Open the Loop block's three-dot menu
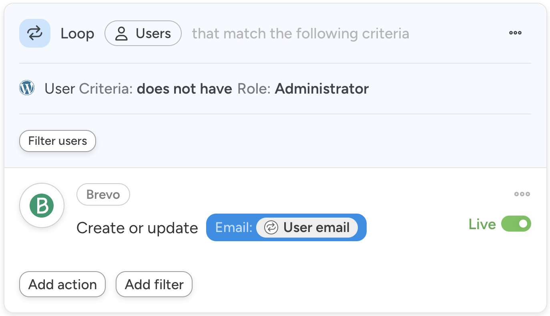Image resolution: width=550 pixels, height=316 pixels. [515, 33]
